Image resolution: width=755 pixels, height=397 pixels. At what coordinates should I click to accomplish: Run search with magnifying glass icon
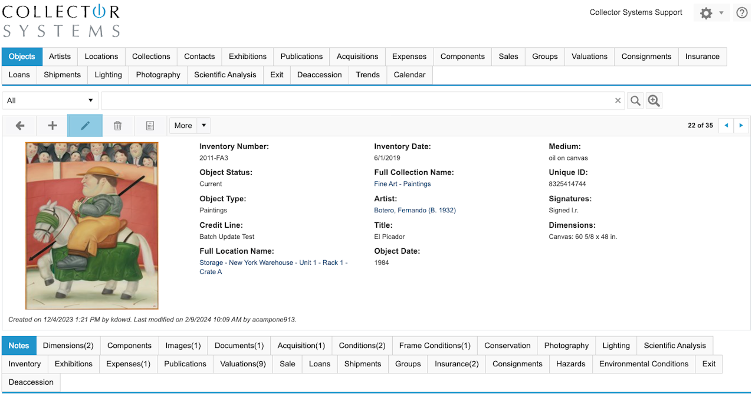tap(635, 101)
